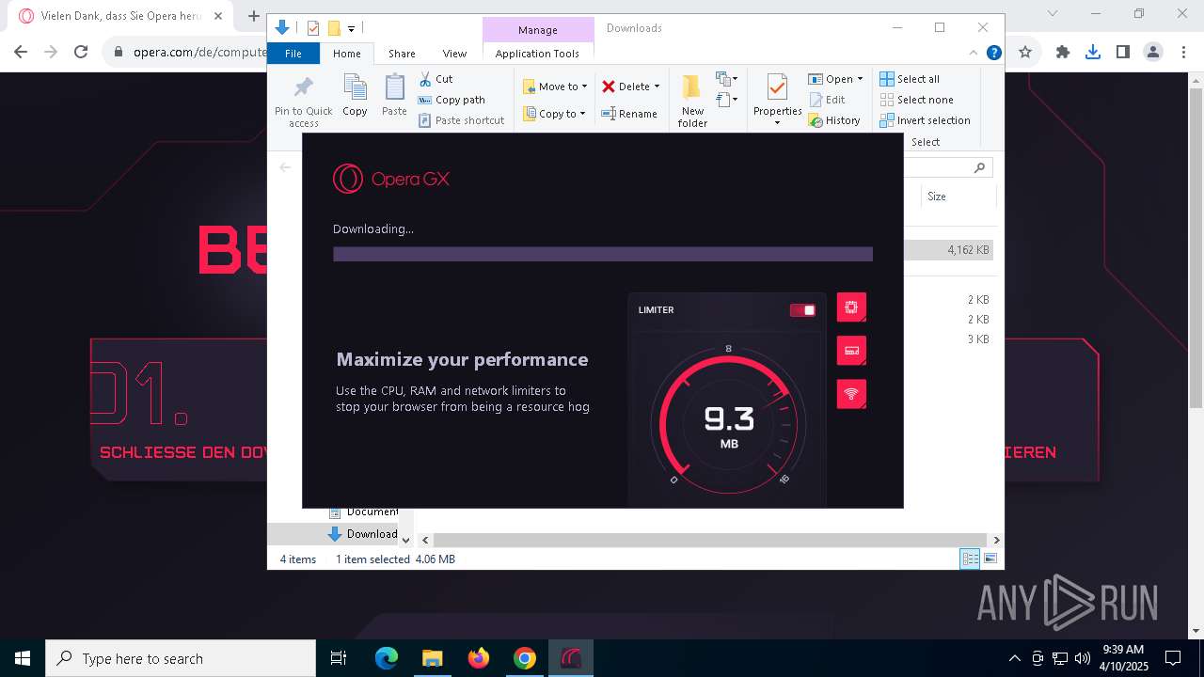Click the 9.3 MB gauge dial
This screenshot has width=1204, height=677.
[x=728, y=425]
